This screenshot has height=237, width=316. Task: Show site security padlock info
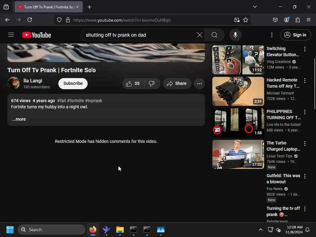68,20
